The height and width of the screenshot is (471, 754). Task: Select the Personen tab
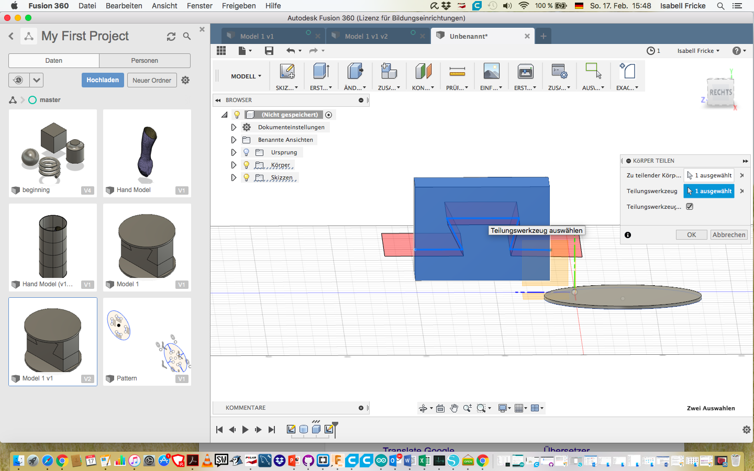coord(145,61)
